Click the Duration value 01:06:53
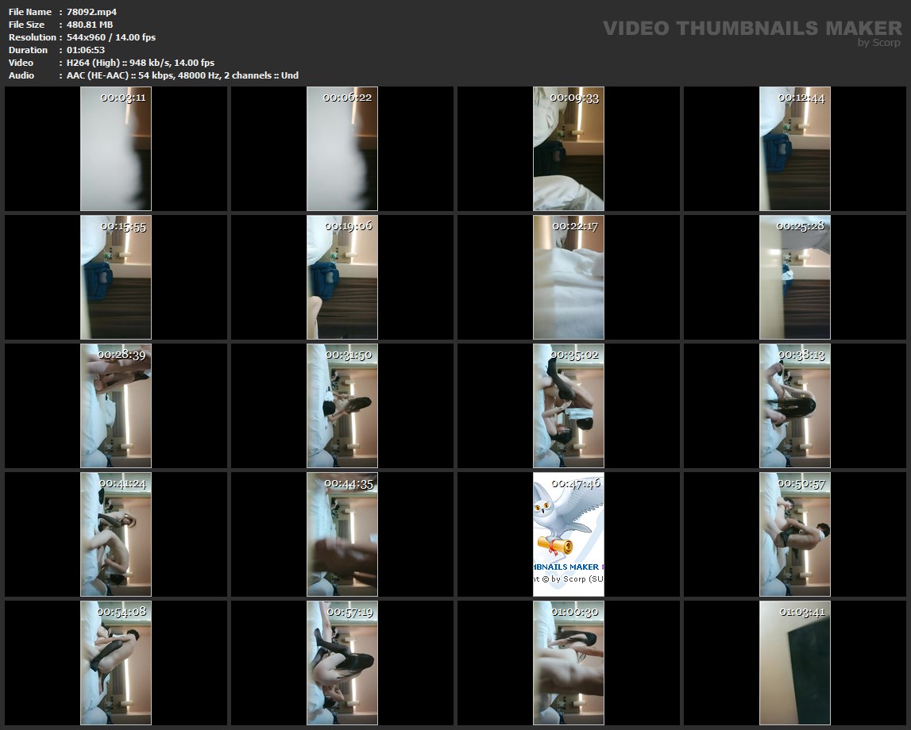 coord(86,50)
